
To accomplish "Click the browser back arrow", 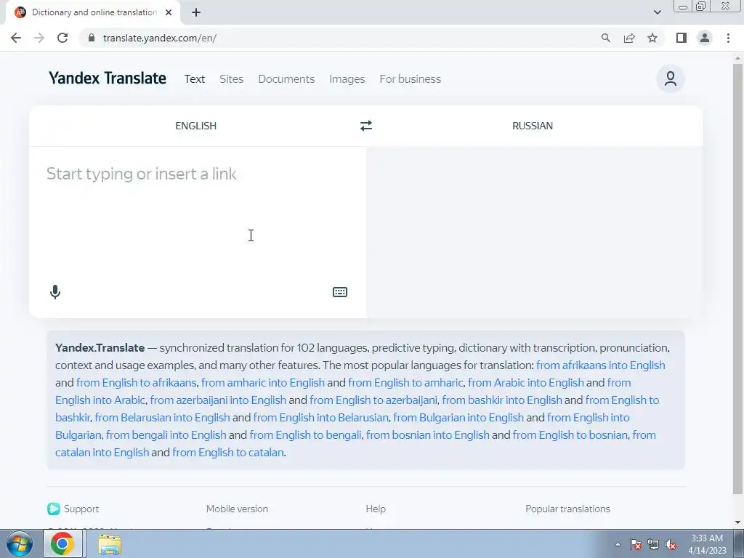I will click(x=16, y=38).
